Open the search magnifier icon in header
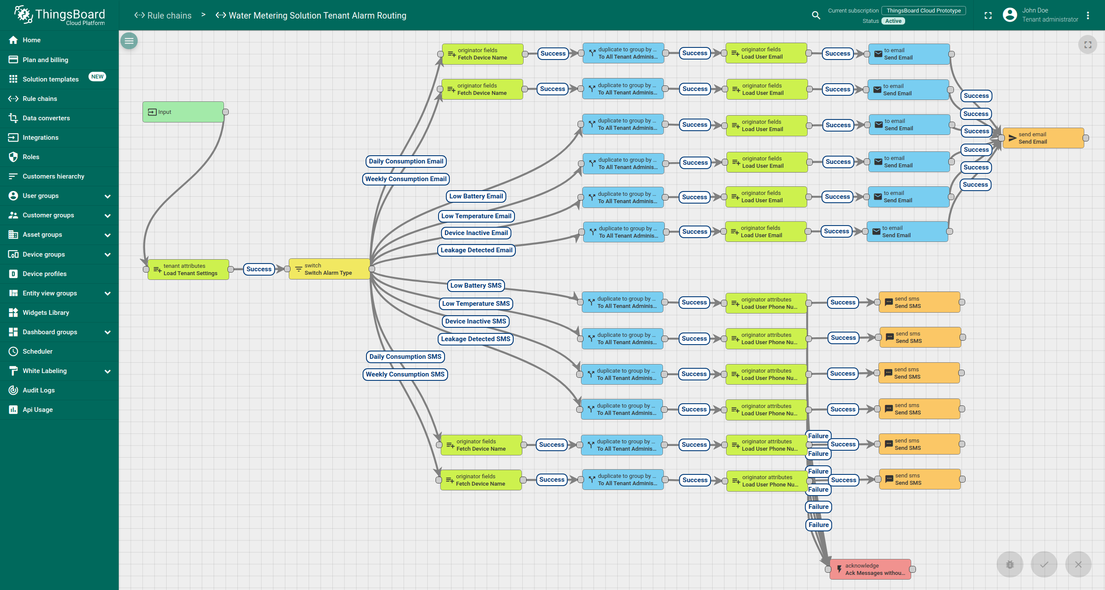This screenshot has height=590, width=1105. click(816, 16)
